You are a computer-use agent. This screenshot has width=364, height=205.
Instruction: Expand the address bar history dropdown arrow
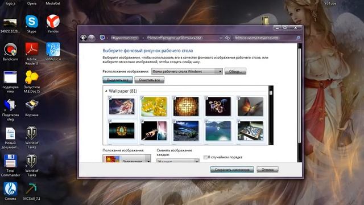pos(221,38)
